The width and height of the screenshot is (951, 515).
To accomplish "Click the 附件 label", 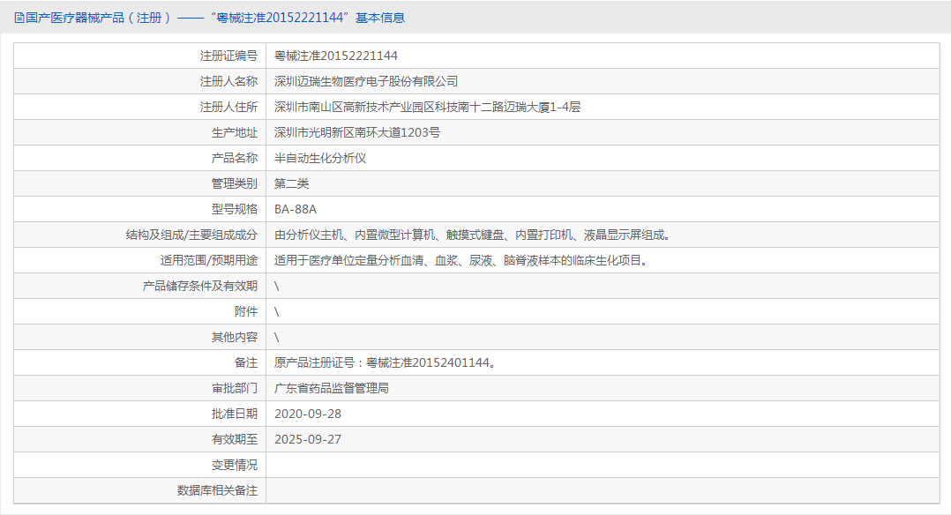I will (x=245, y=311).
